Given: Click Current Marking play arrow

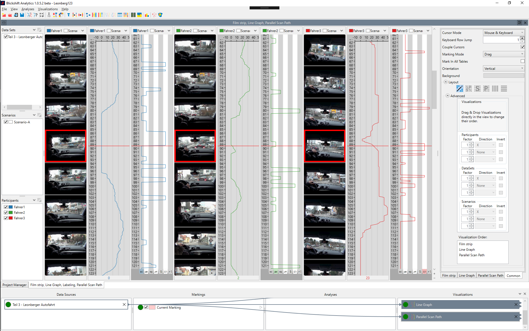Looking at the screenshot, I should point(261,307).
